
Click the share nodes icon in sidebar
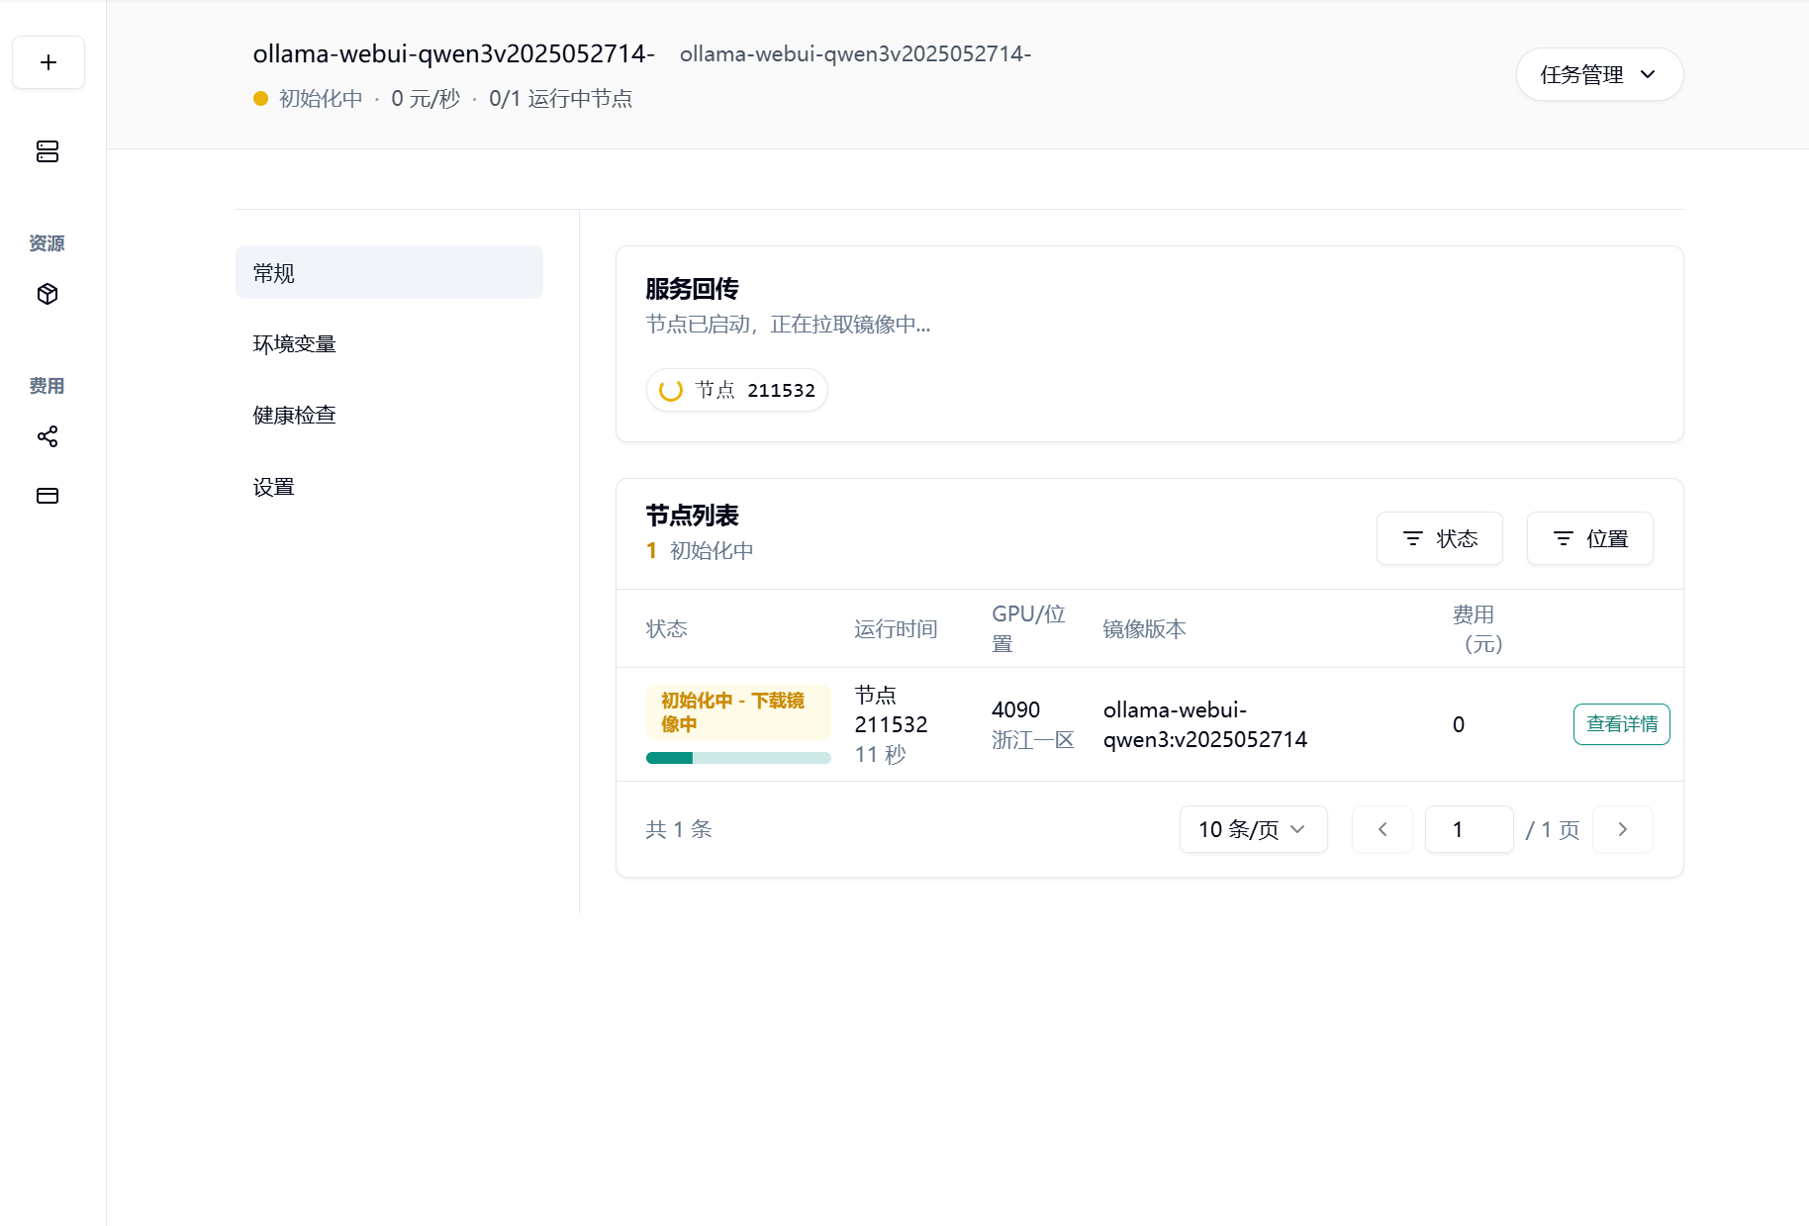tap(48, 436)
